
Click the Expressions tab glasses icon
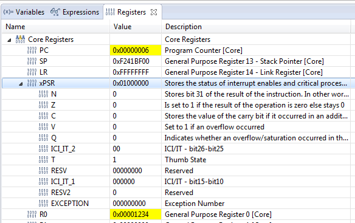(55, 12)
